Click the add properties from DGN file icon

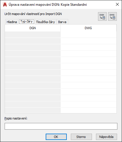pyautogui.click(x=102, y=16)
